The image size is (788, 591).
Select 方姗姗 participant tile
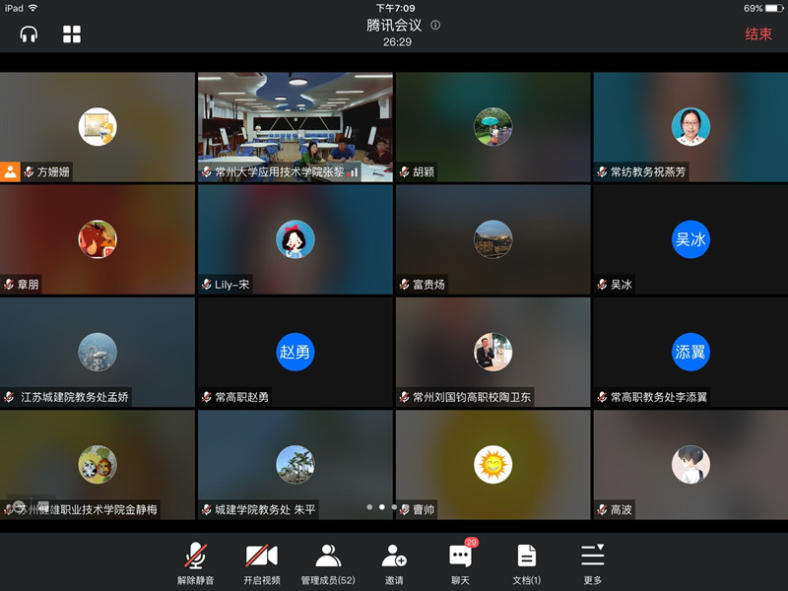tap(98, 126)
